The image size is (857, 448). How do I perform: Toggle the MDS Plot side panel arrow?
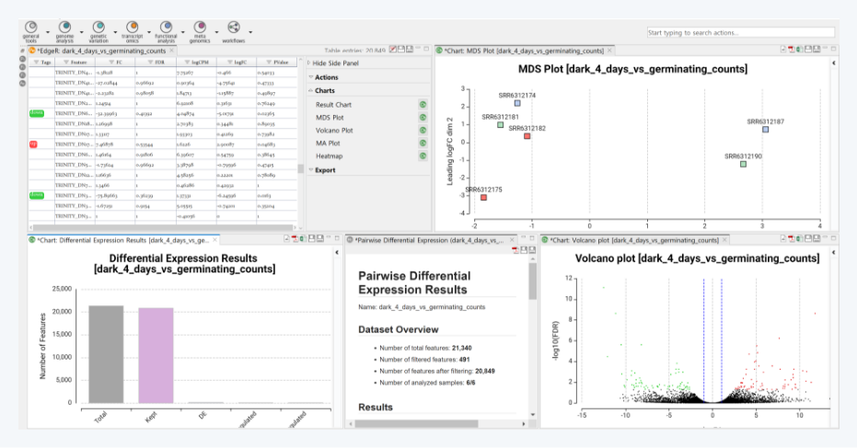(833, 63)
